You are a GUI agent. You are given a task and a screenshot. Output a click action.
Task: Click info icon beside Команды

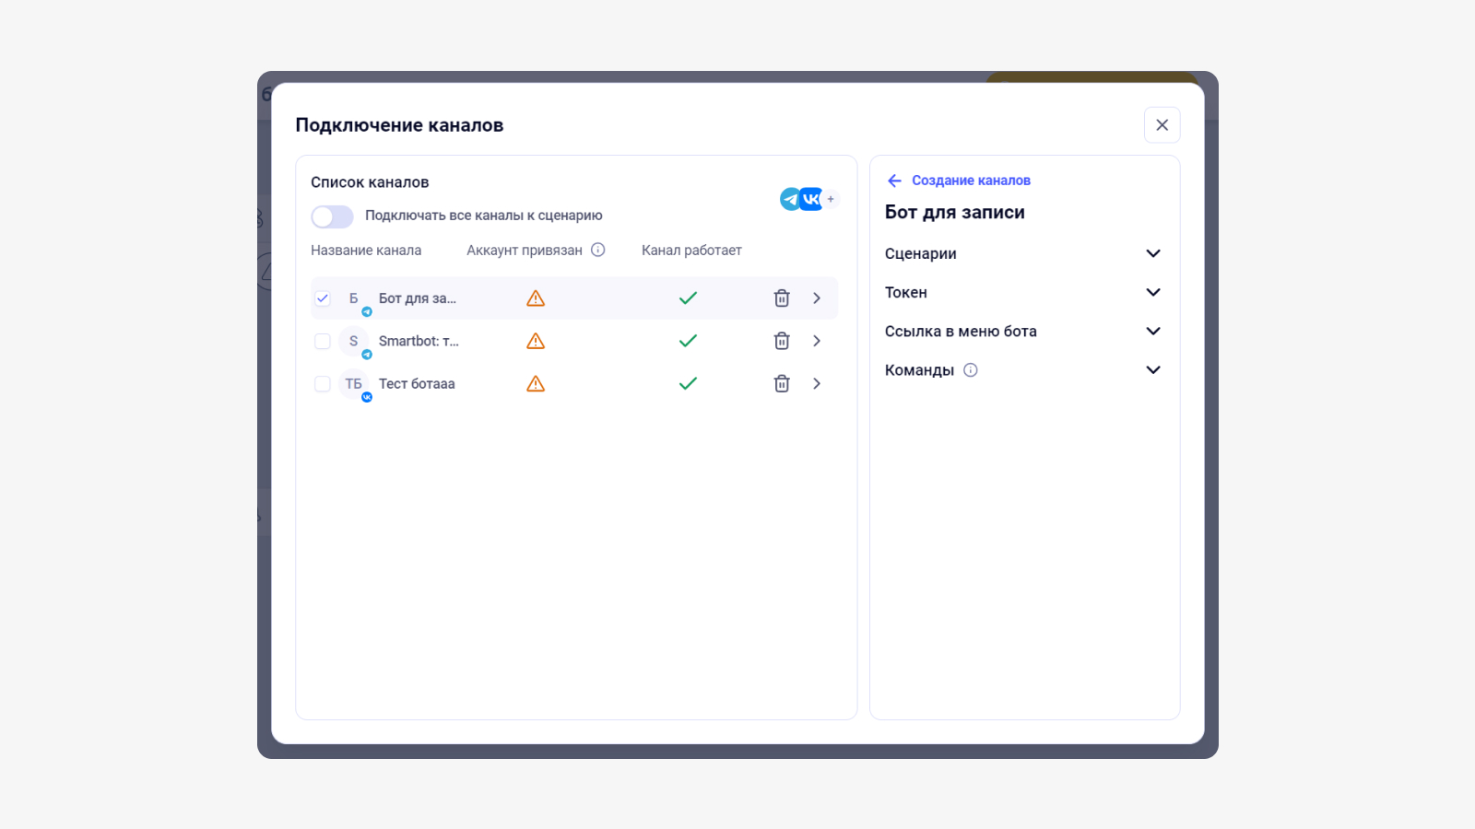tap(971, 370)
